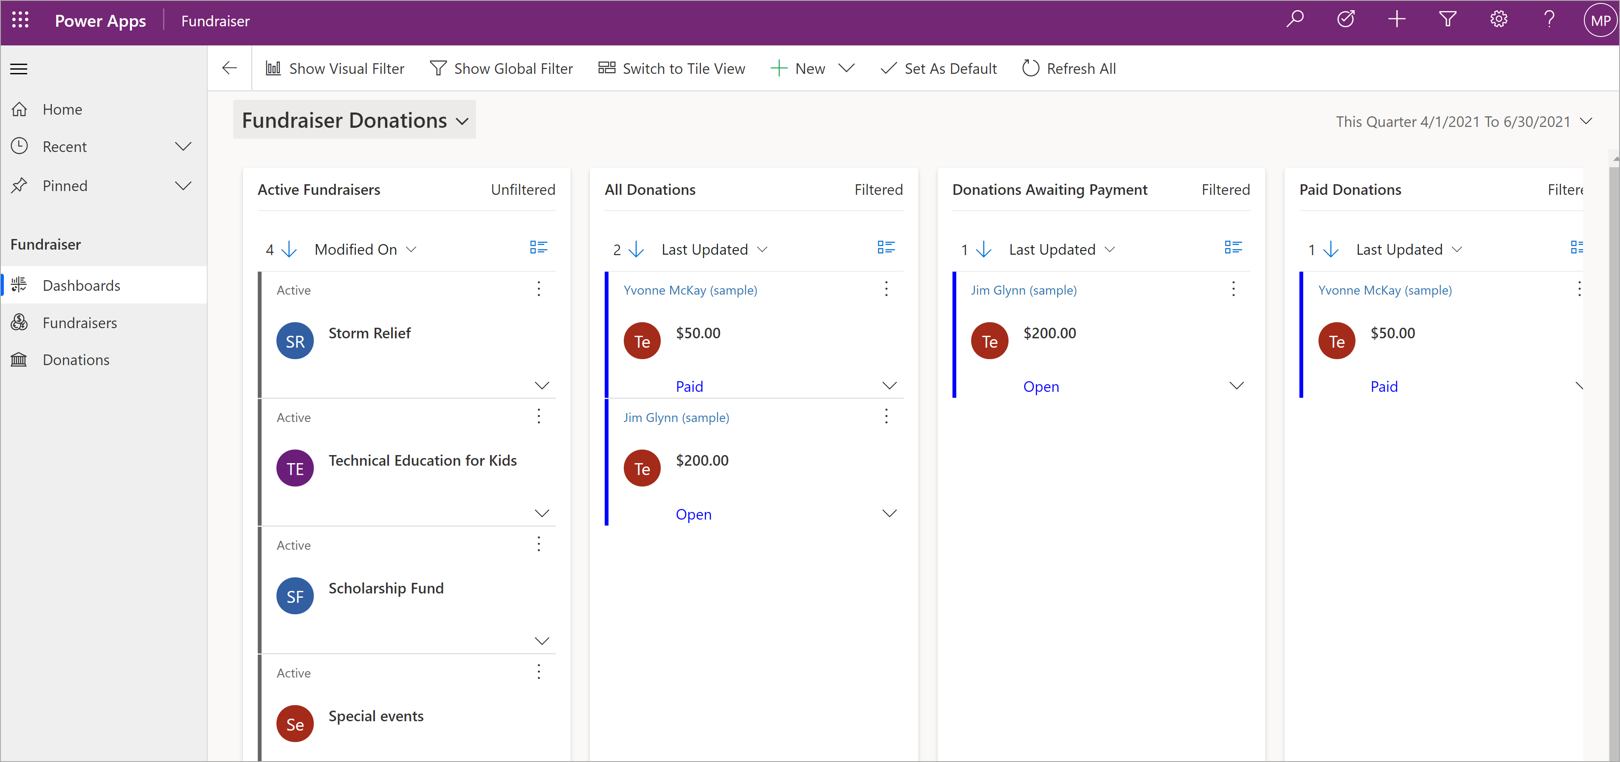
Task: Click the Donations sidebar icon
Action: tap(21, 359)
